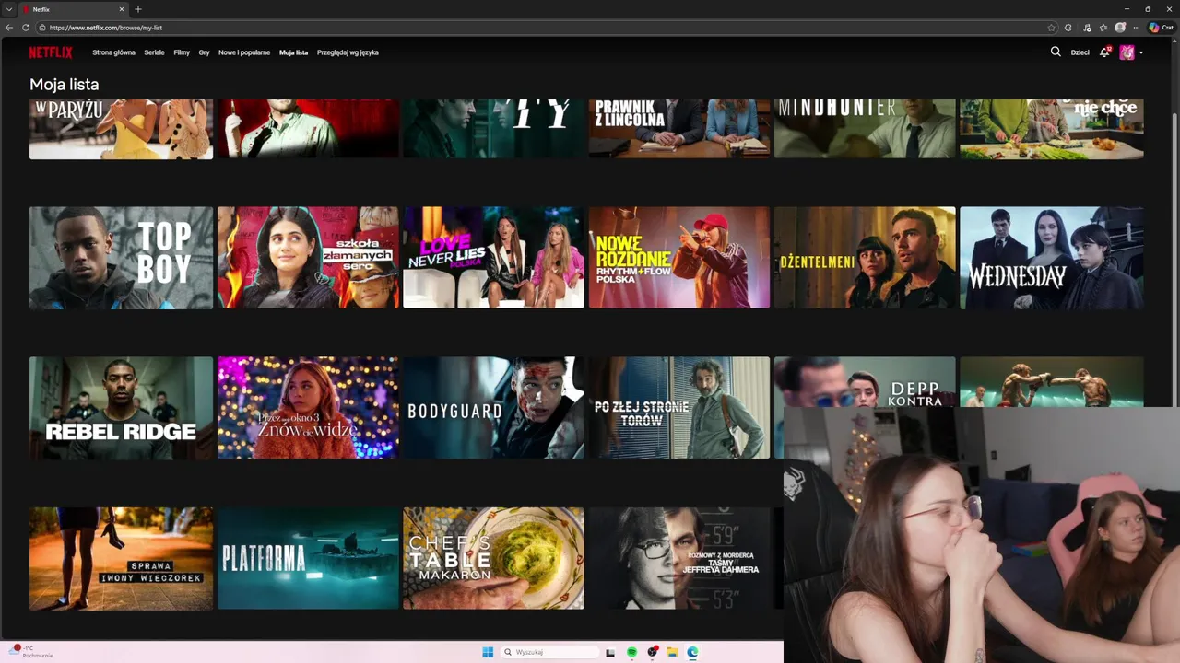Click the Wyszukaj taskbar search box

click(x=550, y=652)
